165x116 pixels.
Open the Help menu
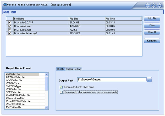(13, 12)
